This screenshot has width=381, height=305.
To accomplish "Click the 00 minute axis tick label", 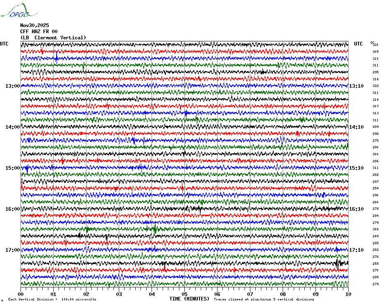I will (x=20, y=294).
